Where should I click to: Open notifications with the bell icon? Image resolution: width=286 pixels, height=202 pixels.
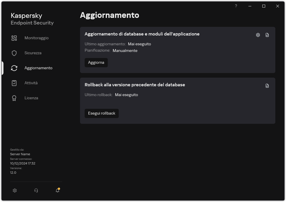click(57, 190)
